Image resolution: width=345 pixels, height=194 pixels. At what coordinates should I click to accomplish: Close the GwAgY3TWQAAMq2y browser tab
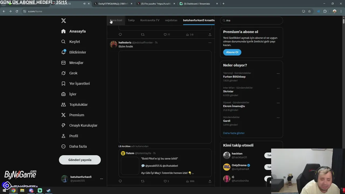click(132, 4)
